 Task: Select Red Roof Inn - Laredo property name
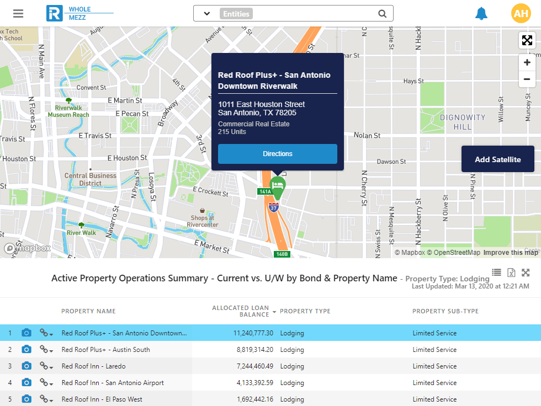[x=93, y=366]
